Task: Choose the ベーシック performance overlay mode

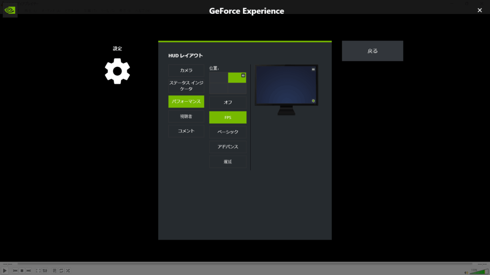Action: point(227,132)
